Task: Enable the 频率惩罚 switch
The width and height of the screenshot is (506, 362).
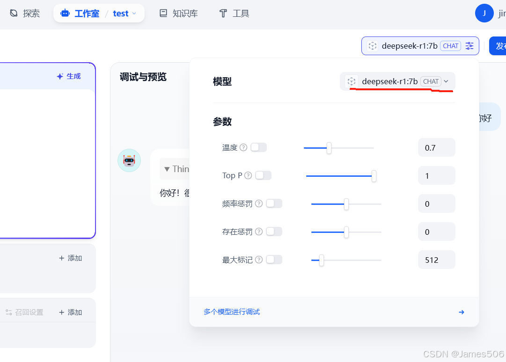Action: pyautogui.click(x=274, y=203)
